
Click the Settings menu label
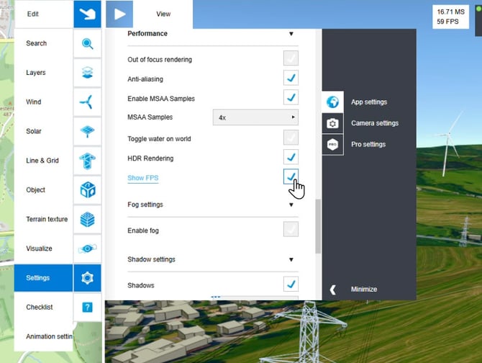[x=38, y=278]
